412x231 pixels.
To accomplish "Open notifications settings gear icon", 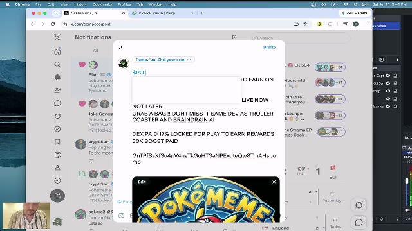I will tap(234, 37).
